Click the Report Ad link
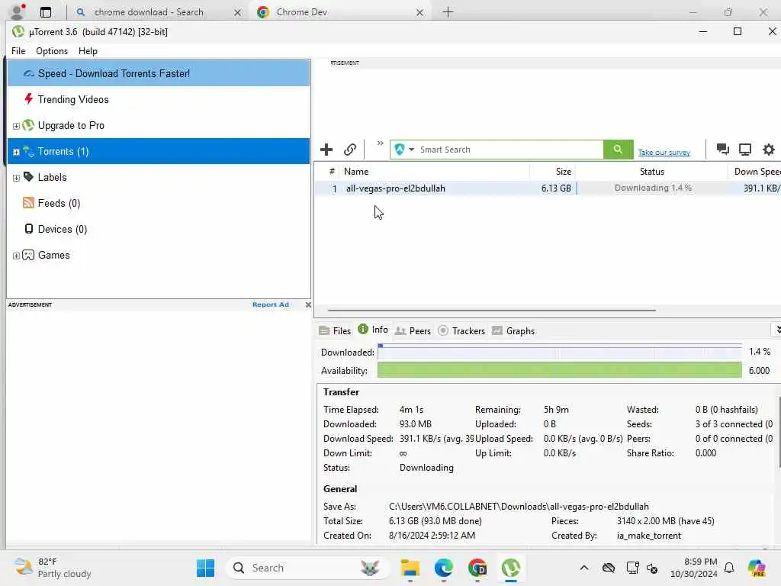This screenshot has height=586, width=781. pyautogui.click(x=271, y=304)
